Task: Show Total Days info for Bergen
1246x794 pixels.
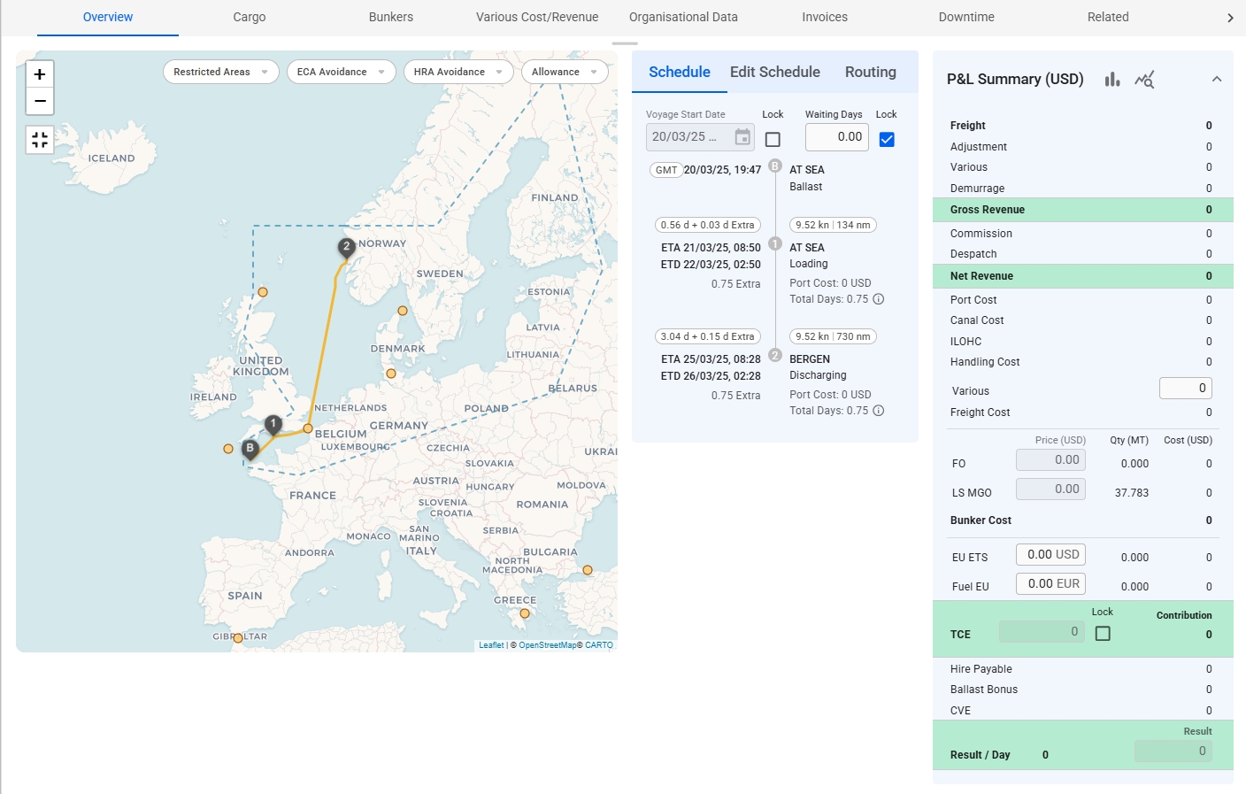Action: (879, 411)
